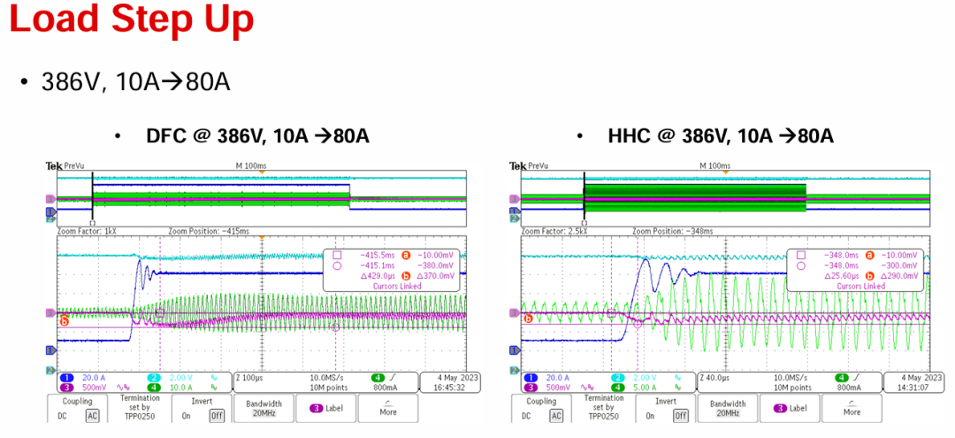Click '14:31:07' timestamp on HHC scope
The height and width of the screenshot is (438, 955).
click(915, 388)
